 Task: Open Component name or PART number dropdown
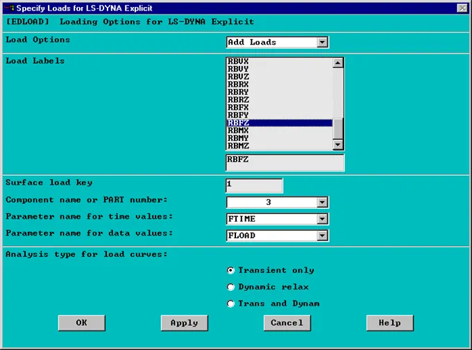(322, 202)
